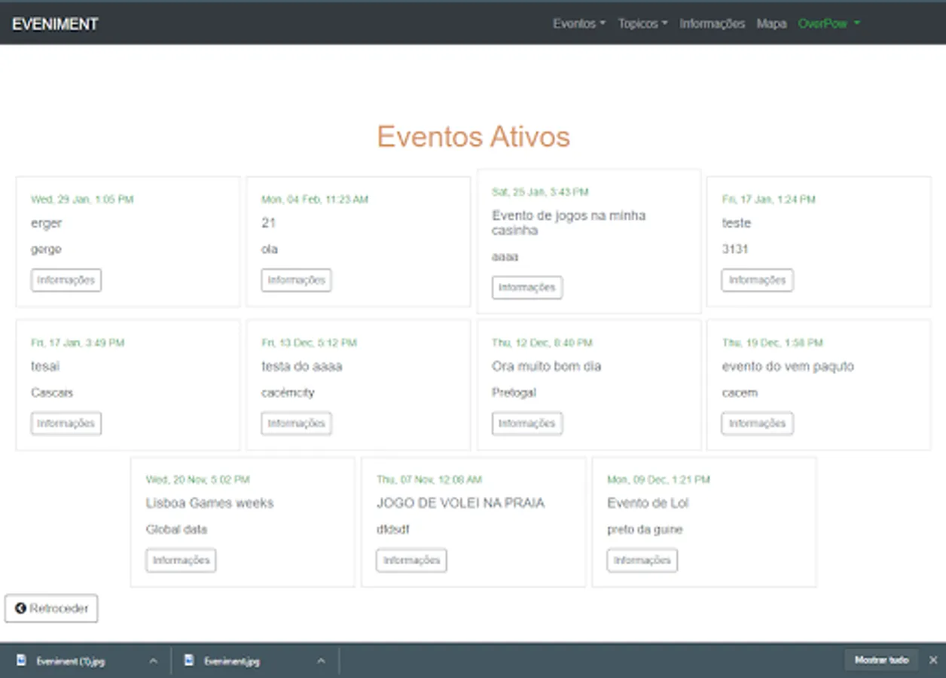Click the location text preto da guine

(645, 530)
